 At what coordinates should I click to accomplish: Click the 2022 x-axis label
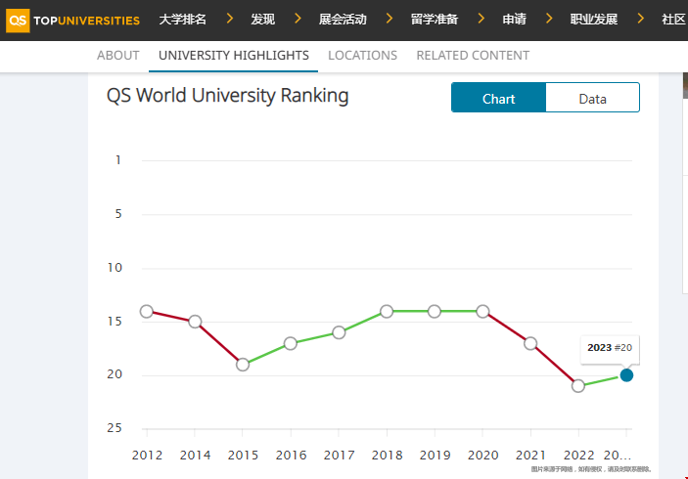(x=578, y=456)
